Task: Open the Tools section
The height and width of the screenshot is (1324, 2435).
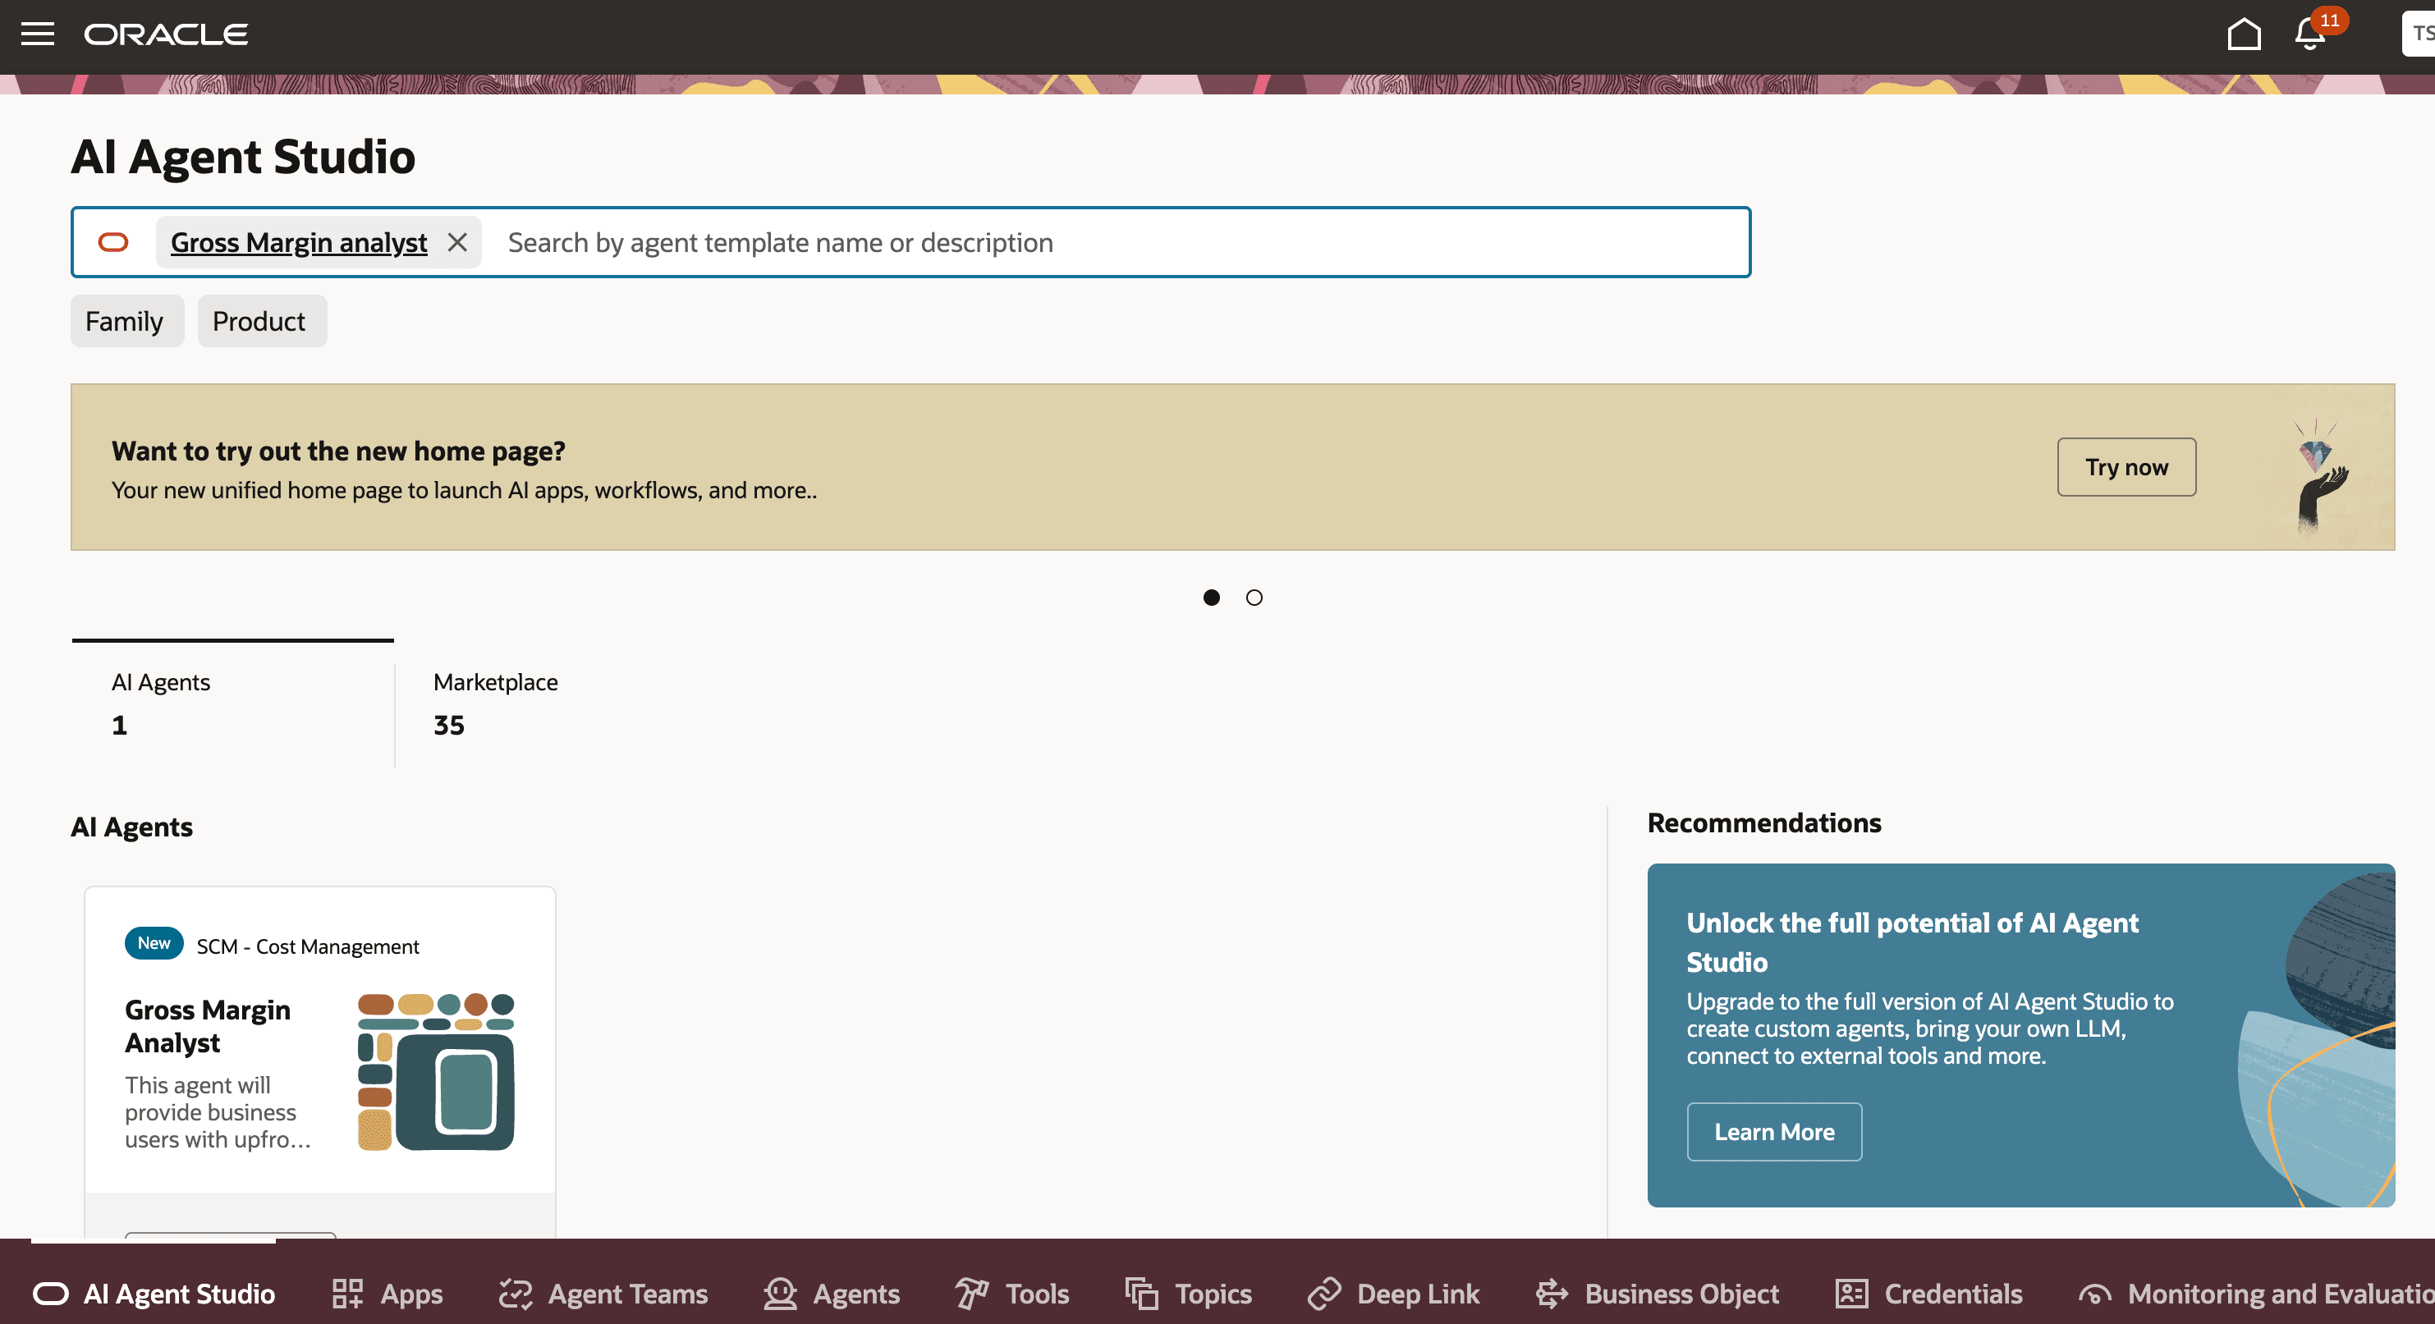Action: tap(1011, 1294)
